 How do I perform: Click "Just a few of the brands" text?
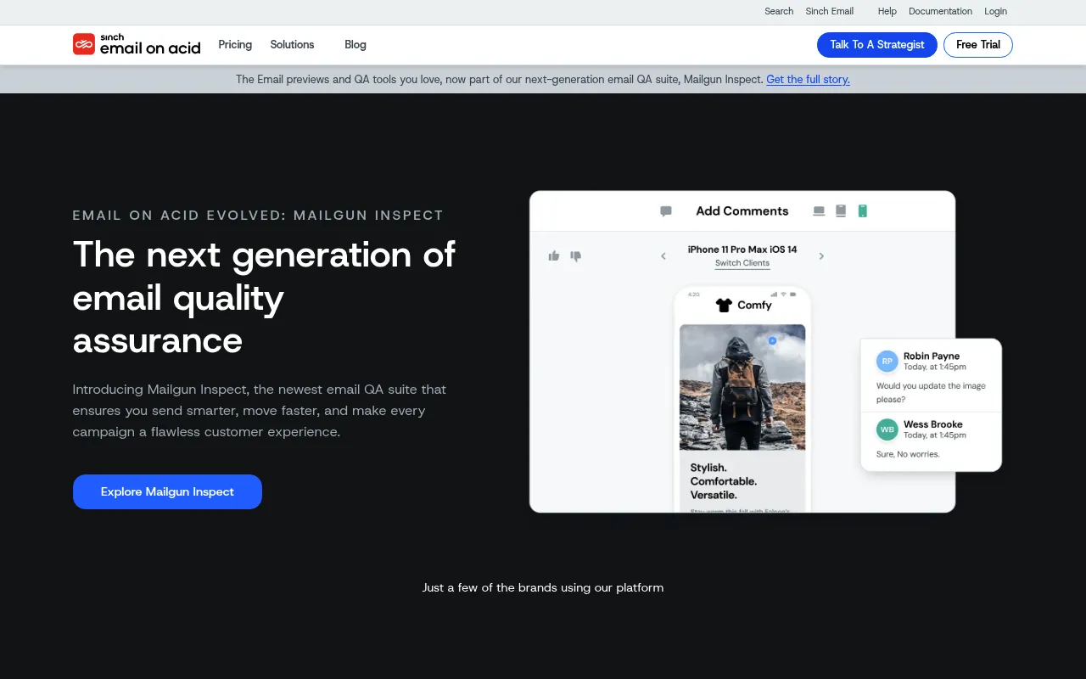click(x=543, y=587)
